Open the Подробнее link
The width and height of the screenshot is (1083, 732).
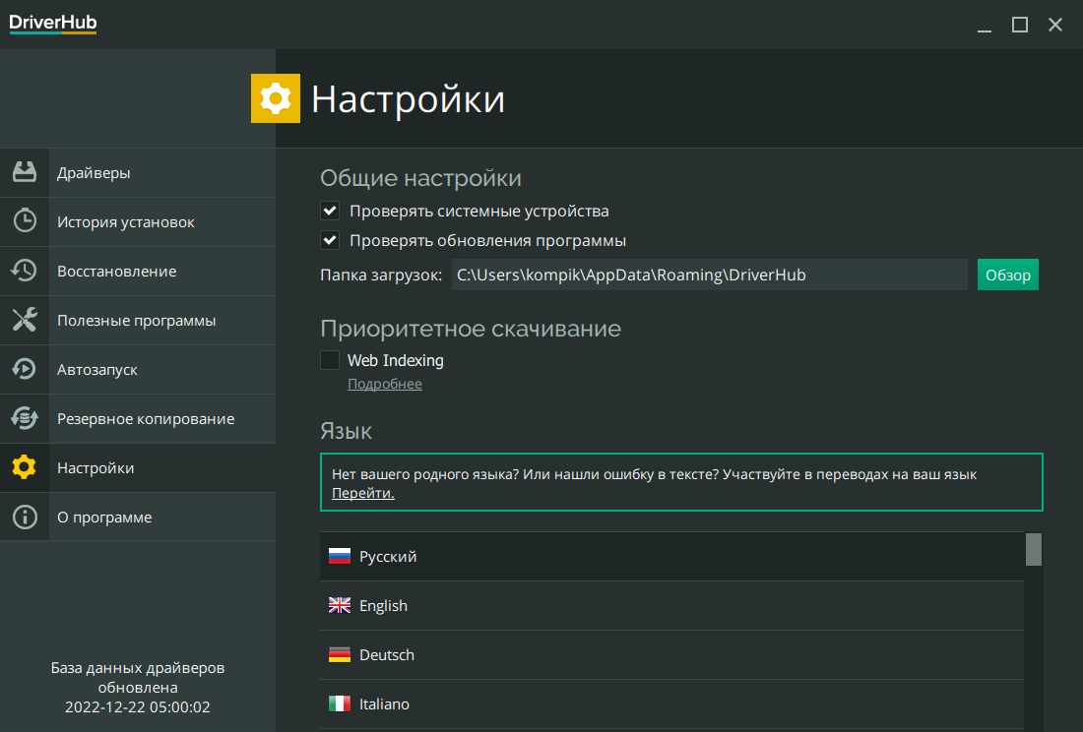coord(385,384)
